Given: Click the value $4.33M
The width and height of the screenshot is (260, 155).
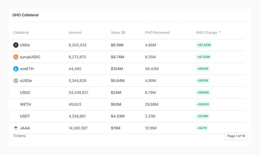Looking at the screenshot, I should 117,116.
